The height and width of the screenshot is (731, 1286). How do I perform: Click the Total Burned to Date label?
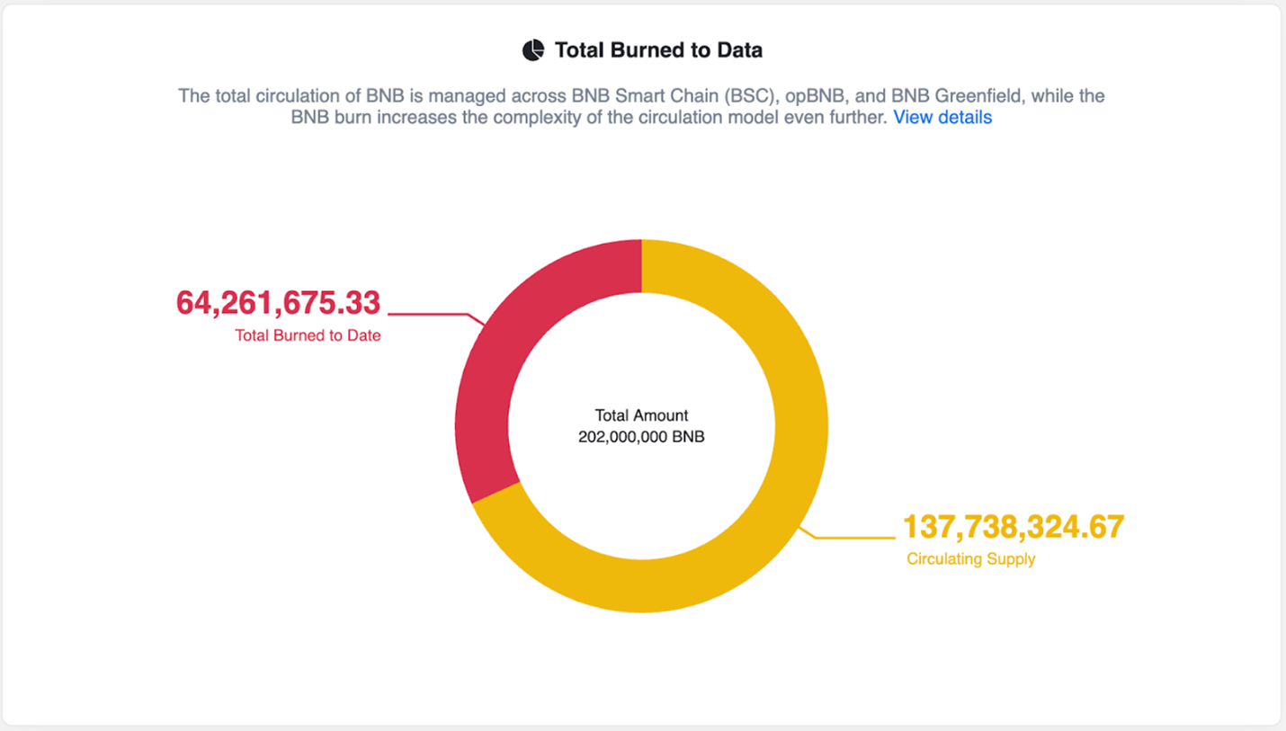[308, 336]
